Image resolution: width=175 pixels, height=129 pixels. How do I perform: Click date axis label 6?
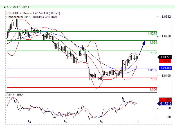[x=102, y=122]
